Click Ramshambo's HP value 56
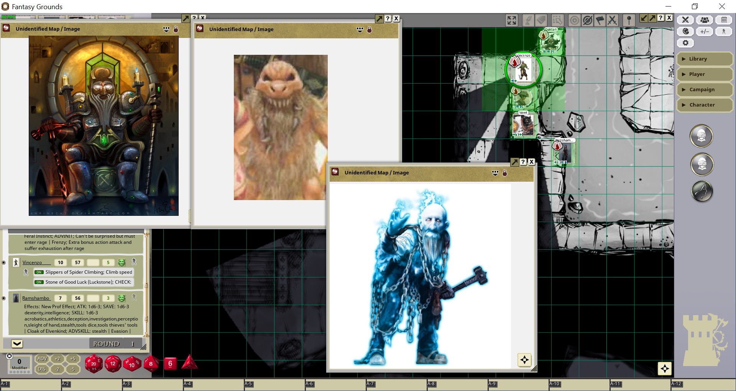Viewport: 736px width, 391px height. (78, 298)
